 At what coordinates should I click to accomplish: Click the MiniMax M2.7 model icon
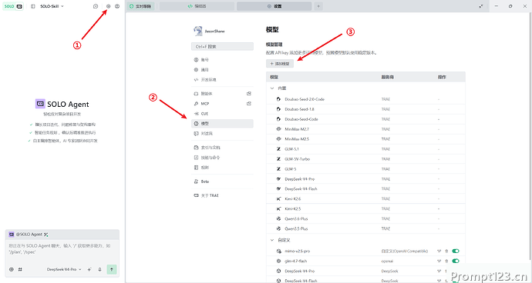[x=279, y=129]
